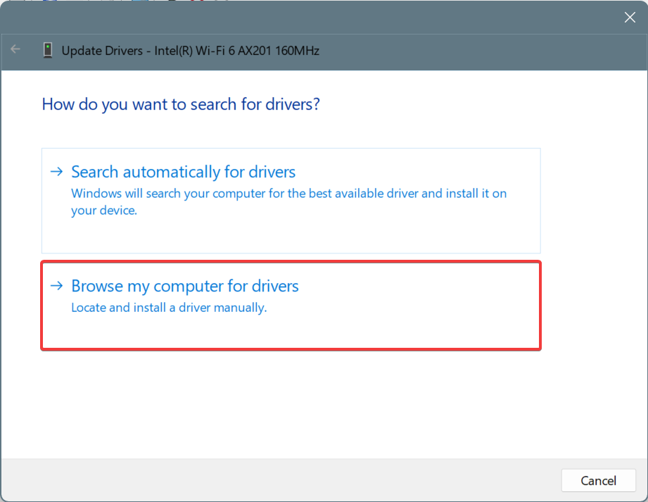648x502 pixels.
Task: Go back with the arrow in title bar
Action: click(15, 49)
